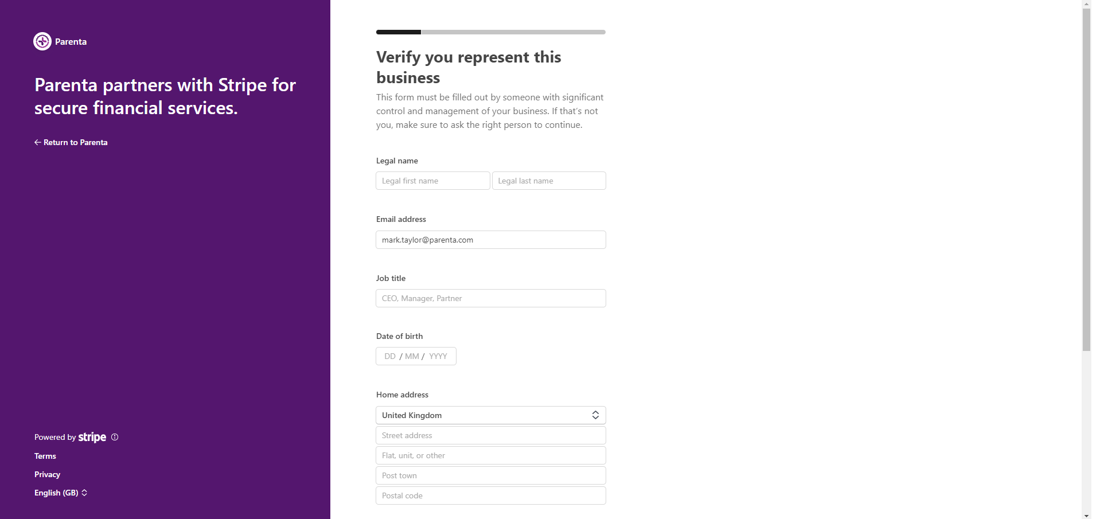
Task: Click the Stripe info icon
Action: (x=115, y=437)
